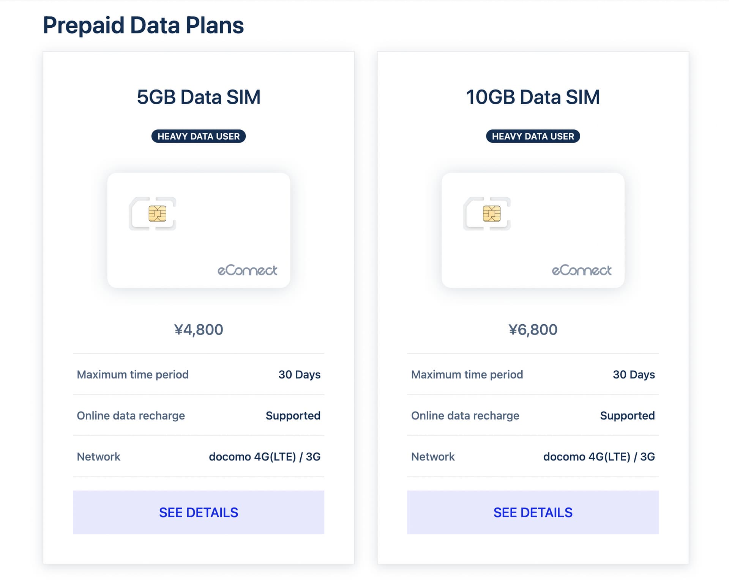The width and height of the screenshot is (729, 583).
Task: Click Supported recharge value in 10GB plan
Action: coord(627,416)
